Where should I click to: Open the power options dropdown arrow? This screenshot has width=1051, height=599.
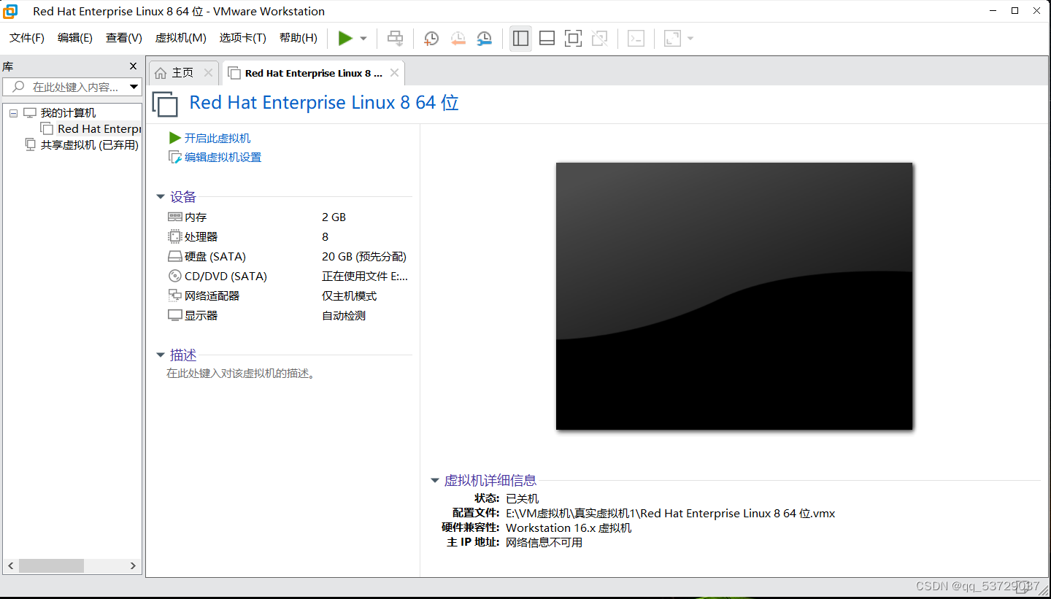click(x=363, y=39)
